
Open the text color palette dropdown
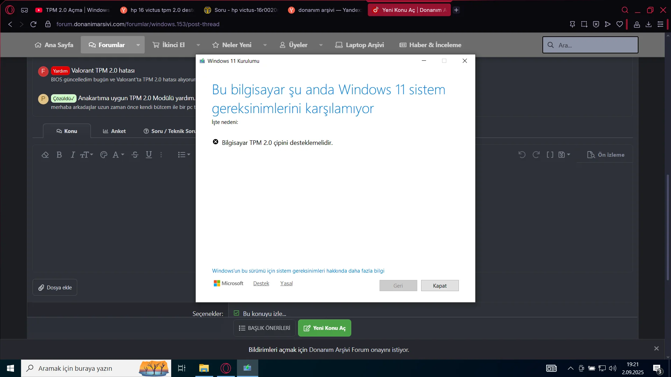(103, 155)
